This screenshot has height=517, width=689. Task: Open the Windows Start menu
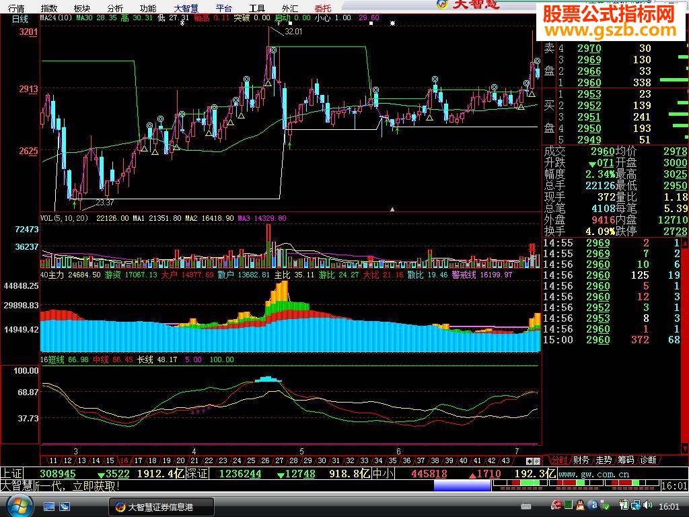tap(16, 506)
